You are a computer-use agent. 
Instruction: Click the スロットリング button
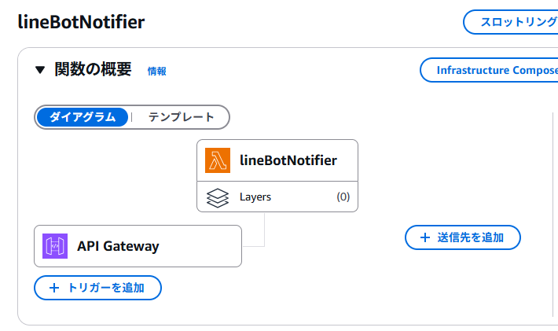(x=511, y=22)
